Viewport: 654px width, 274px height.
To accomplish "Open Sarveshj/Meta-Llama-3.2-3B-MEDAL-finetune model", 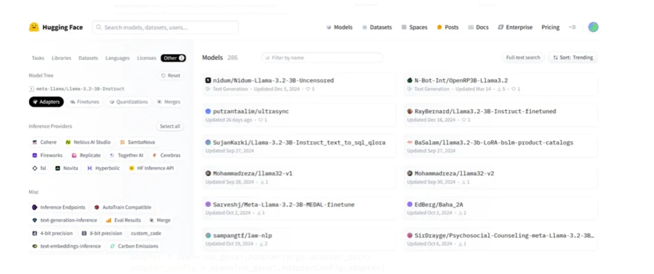I will pyautogui.click(x=299, y=208).
